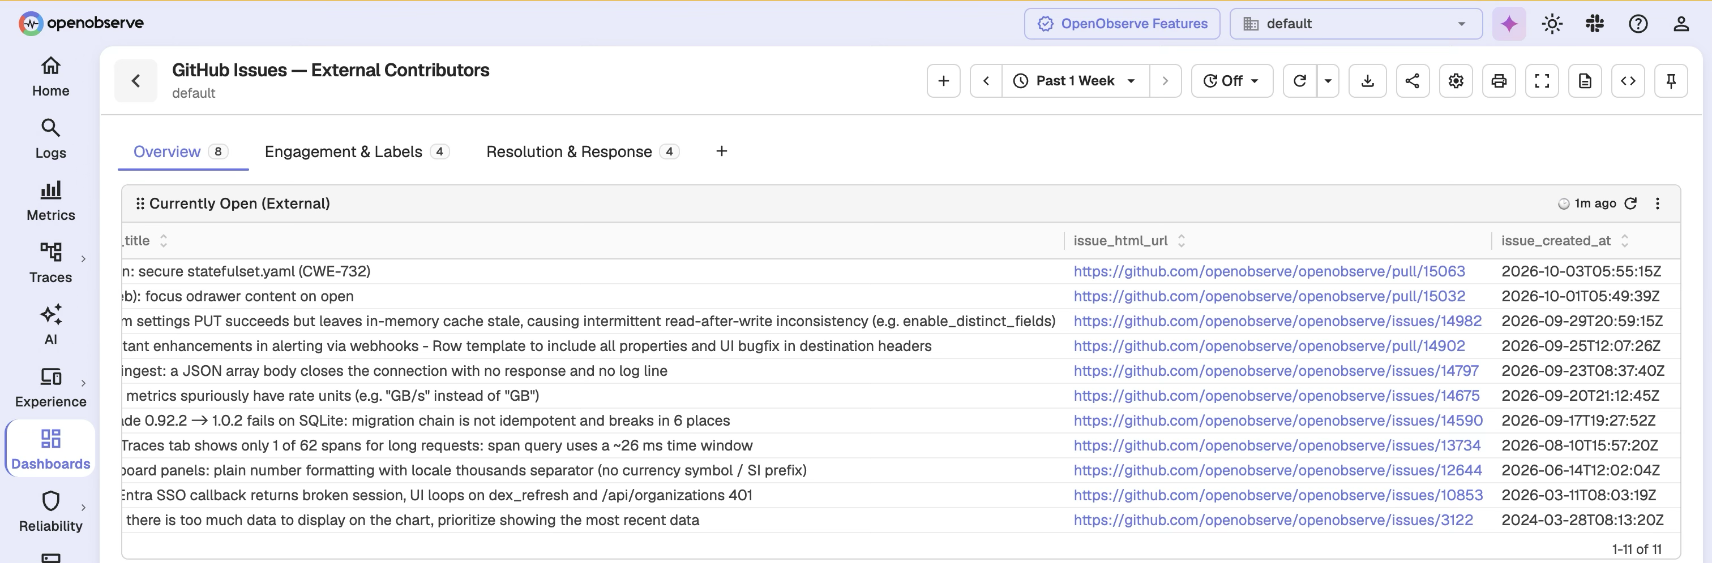1712x563 pixels.
Task: Open Currently Open panel options menu
Action: 1658,203
